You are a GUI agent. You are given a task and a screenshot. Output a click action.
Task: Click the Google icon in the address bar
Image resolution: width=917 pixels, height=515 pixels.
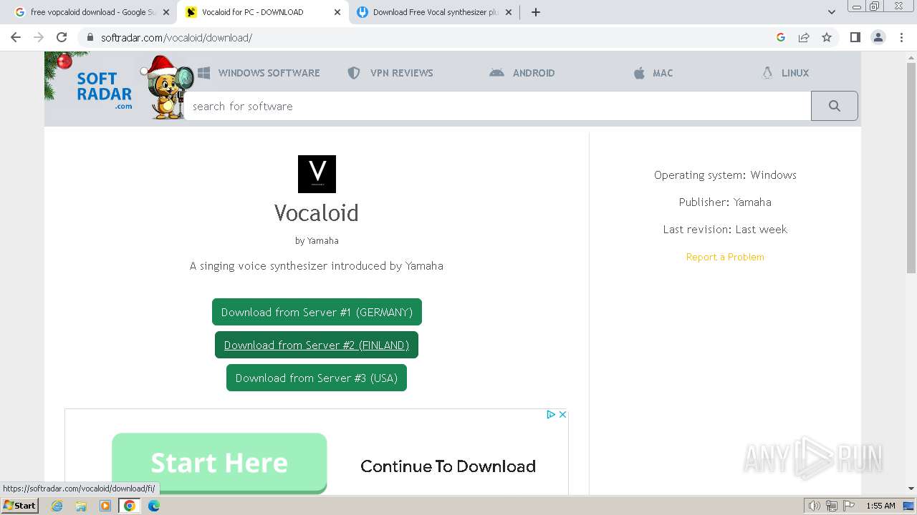pyautogui.click(x=781, y=37)
